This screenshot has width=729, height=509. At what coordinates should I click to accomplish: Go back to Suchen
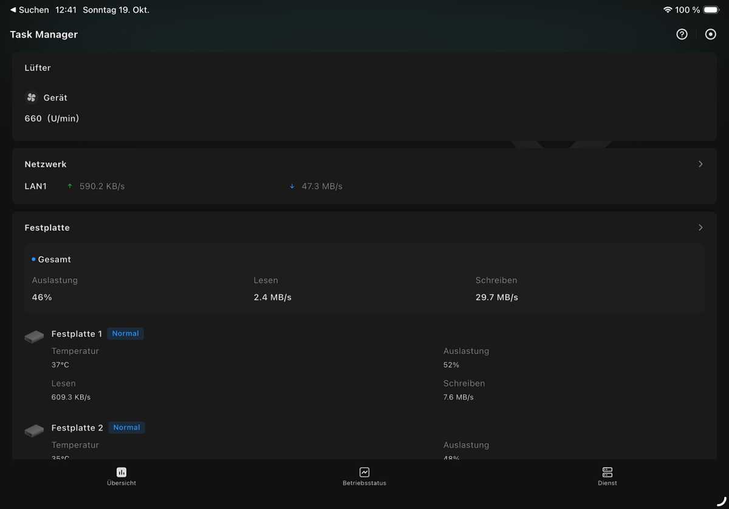click(29, 10)
